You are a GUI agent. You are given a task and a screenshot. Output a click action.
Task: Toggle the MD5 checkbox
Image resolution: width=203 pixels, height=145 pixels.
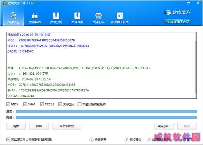[x=8, y=104]
